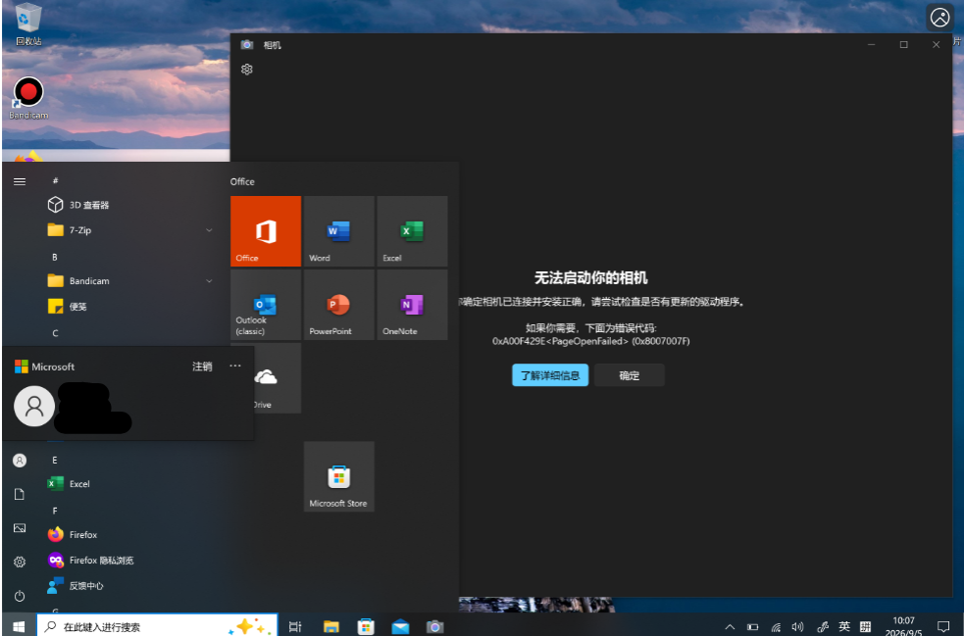Open Excel from the app list
This screenshot has width=964, height=636.
[x=131, y=483]
